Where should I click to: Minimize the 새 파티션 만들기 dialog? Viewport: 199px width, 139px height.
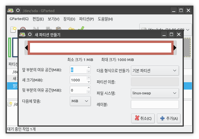(164, 34)
